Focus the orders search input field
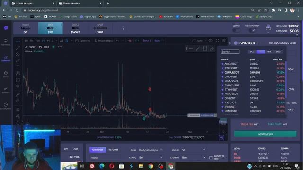The height and width of the screenshot is (170, 303). coord(105,158)
